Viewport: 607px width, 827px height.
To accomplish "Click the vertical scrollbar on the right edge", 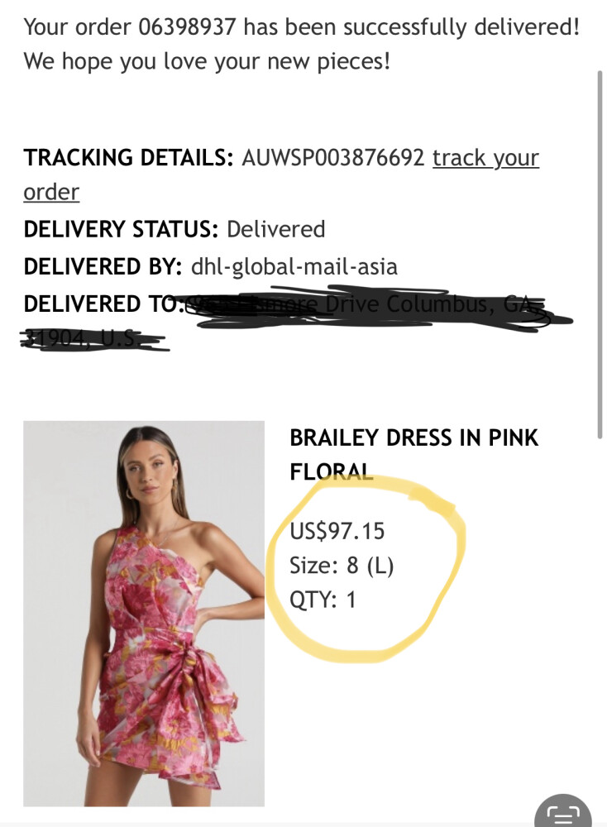I will point(600,248).
